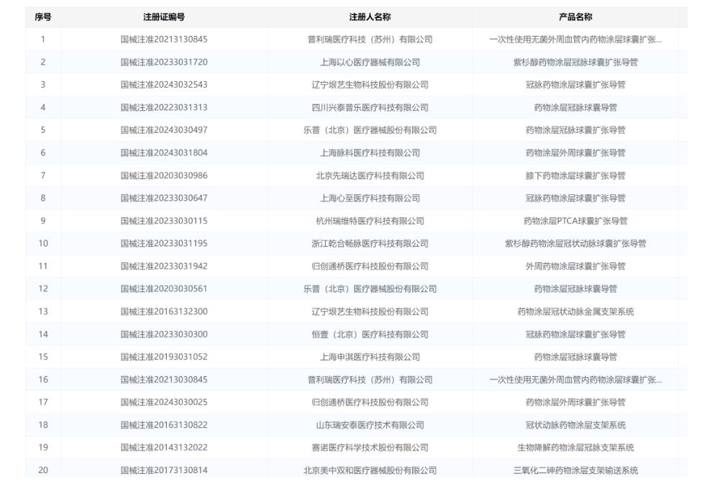This screenshot has width=720, height=494.
Task: Select registration number 国械注准20213030845
Action: pyautogui.click(x=164, y=380)
